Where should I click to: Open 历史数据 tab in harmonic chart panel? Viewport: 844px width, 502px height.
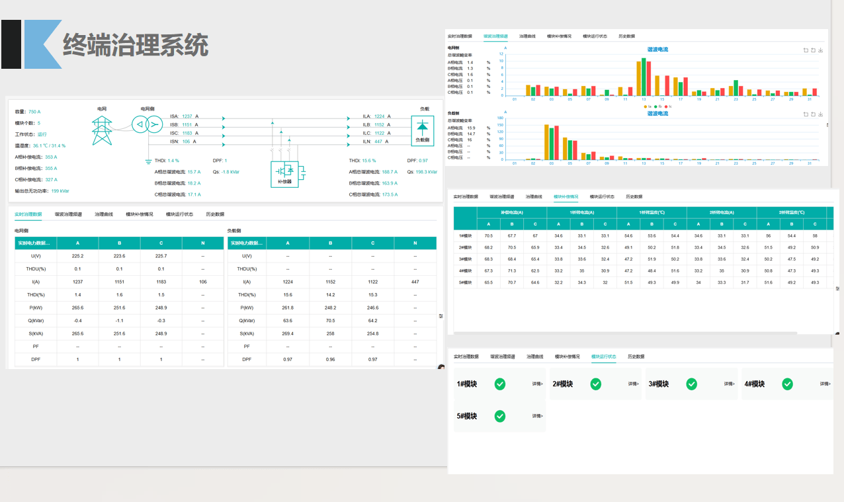point(626,36)
